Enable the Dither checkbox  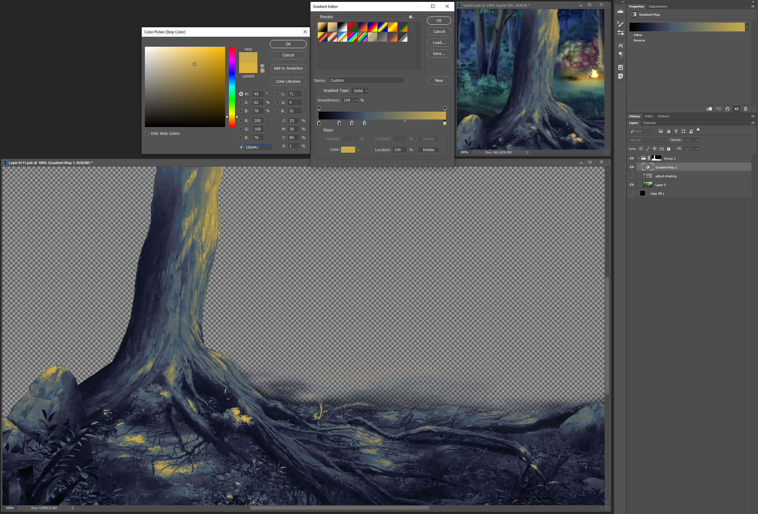(x=631, y=35)
